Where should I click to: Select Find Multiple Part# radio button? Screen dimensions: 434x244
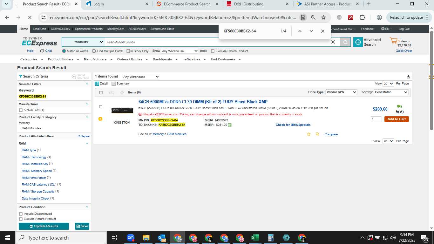click(94, 51)
